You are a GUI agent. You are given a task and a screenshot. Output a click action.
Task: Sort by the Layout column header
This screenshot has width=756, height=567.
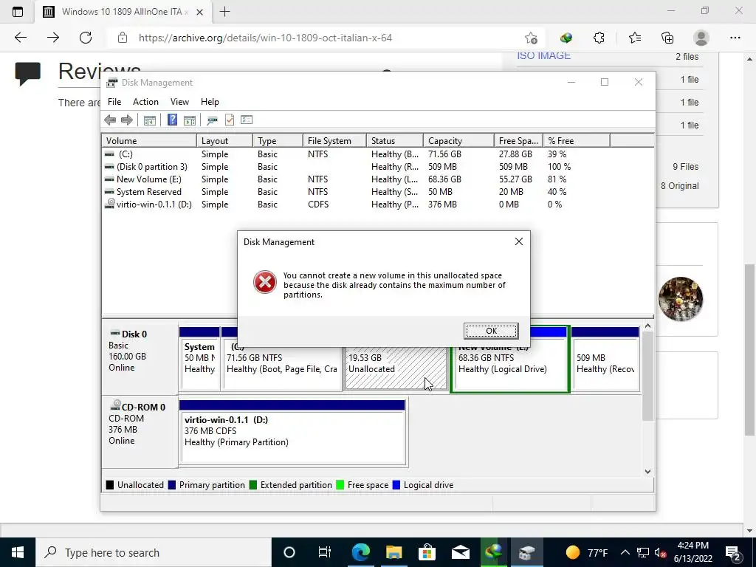coord(224,141)
